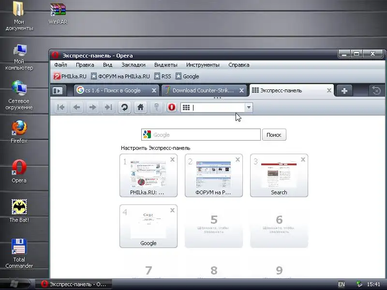Select the Total Commander desktop icon
387x290 pixels.
tap(19, 253)
